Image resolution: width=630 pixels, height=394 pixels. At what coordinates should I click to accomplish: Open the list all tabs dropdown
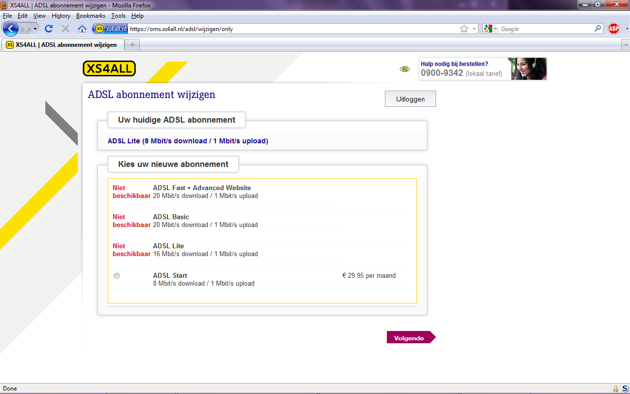click(626, 45)
